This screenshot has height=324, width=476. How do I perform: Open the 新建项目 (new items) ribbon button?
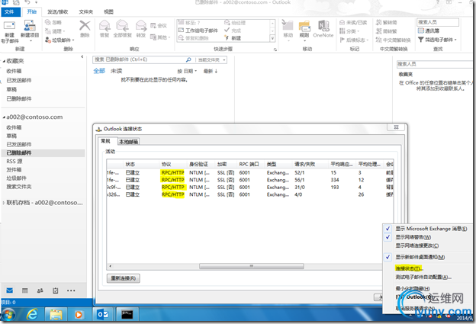pyautogui.click(x=30, y=30)
